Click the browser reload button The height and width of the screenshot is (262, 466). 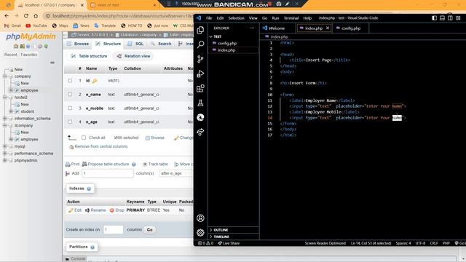click(x=26, y=16)
